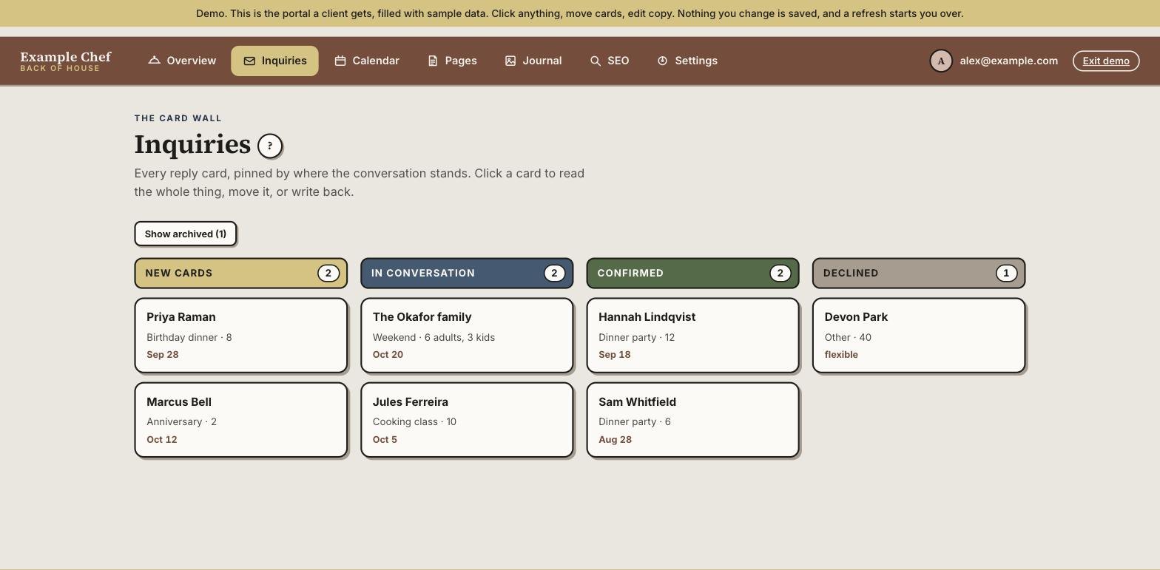Click the "Cooking class · 10" text
The width and height of the screenshot is (1160, 570).
[414, 421]
